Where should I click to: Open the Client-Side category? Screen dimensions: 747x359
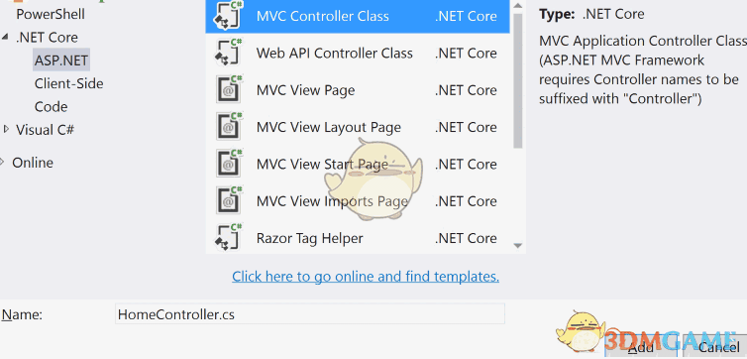[x=68, y=84]
